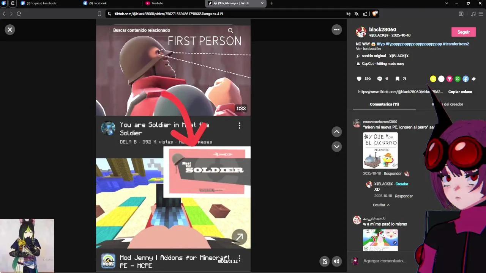
Task: Open the muevecacharros3000 commenter avatar
Action: coord(357,123)
